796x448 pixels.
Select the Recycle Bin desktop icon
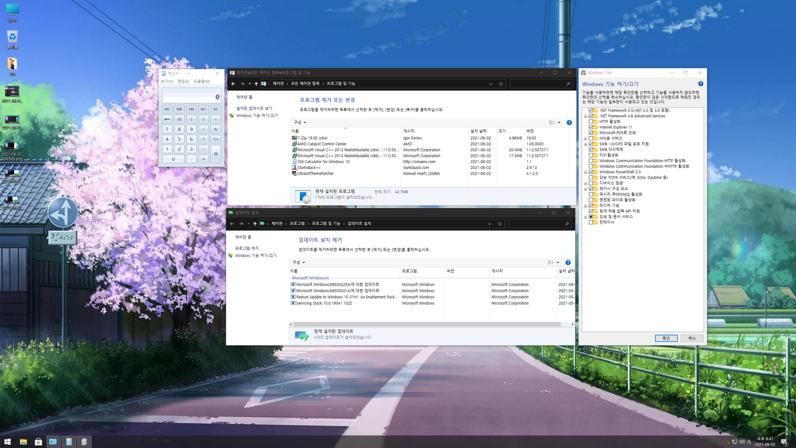click(12, 40)
